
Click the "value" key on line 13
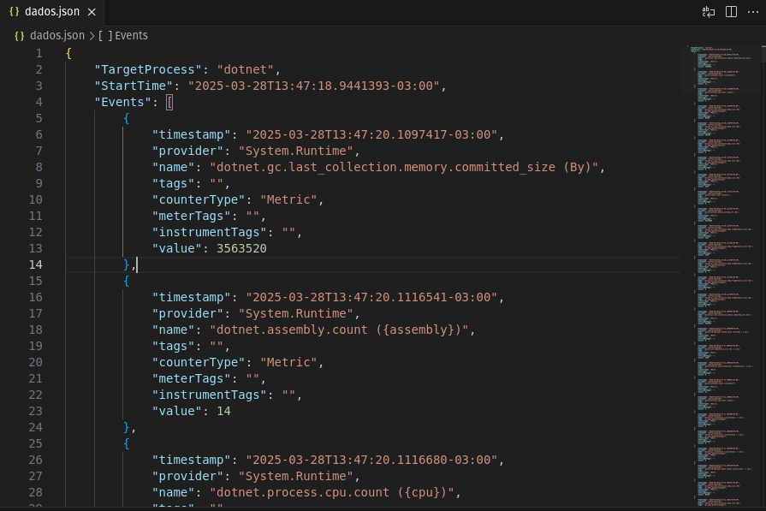[176, 248]
